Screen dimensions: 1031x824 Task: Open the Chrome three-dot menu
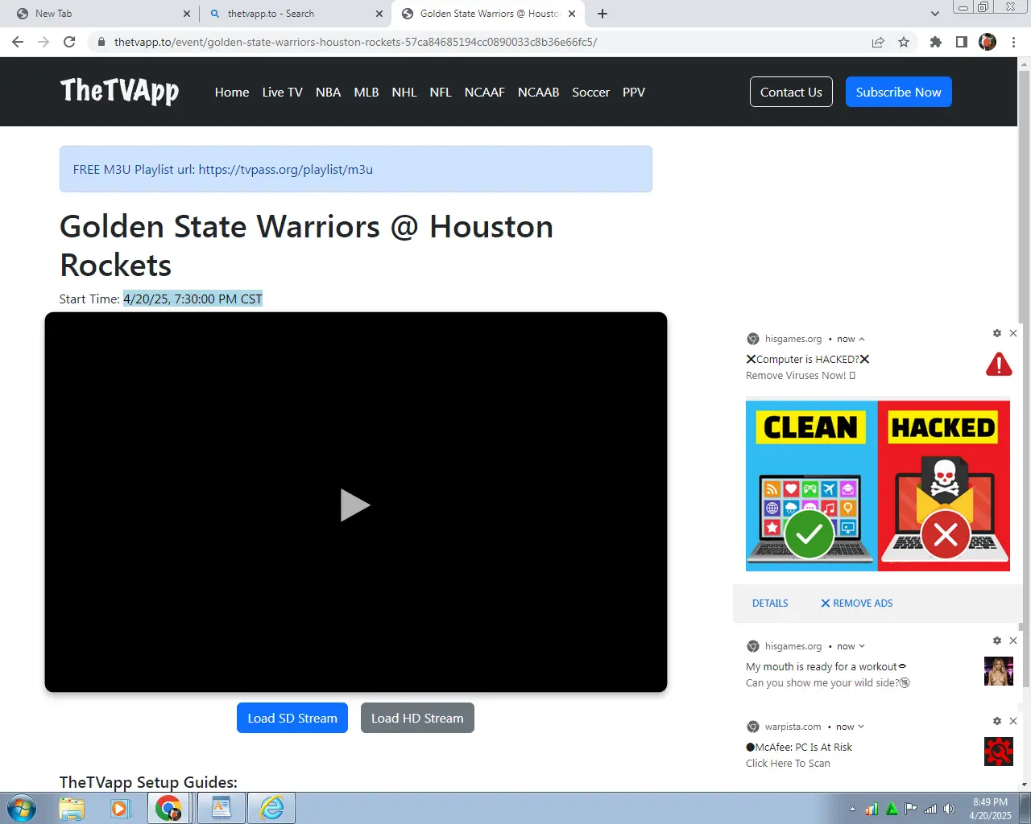1014,42
